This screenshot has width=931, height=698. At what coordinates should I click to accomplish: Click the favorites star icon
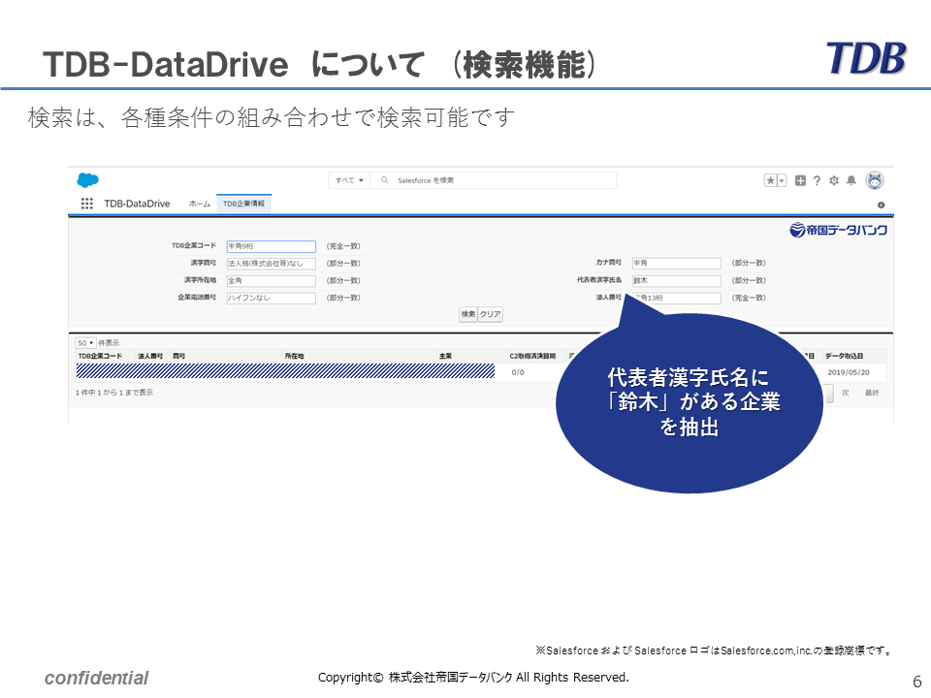(770, 180)
